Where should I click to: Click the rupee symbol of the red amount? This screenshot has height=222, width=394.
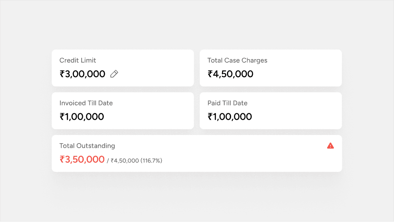tap(62, 160)
